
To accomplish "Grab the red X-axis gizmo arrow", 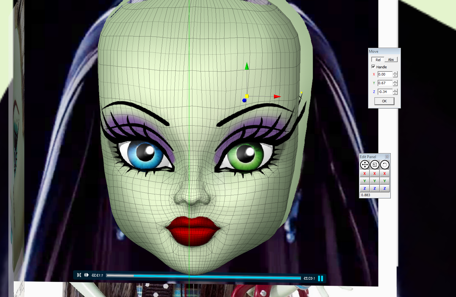I will pos(277,96).
